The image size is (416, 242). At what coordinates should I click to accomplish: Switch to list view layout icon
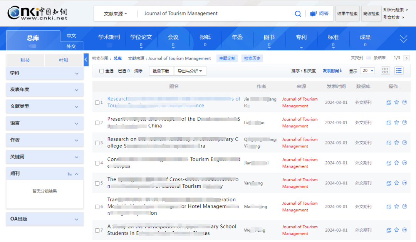pyautogui.click(x=399, y=71)
